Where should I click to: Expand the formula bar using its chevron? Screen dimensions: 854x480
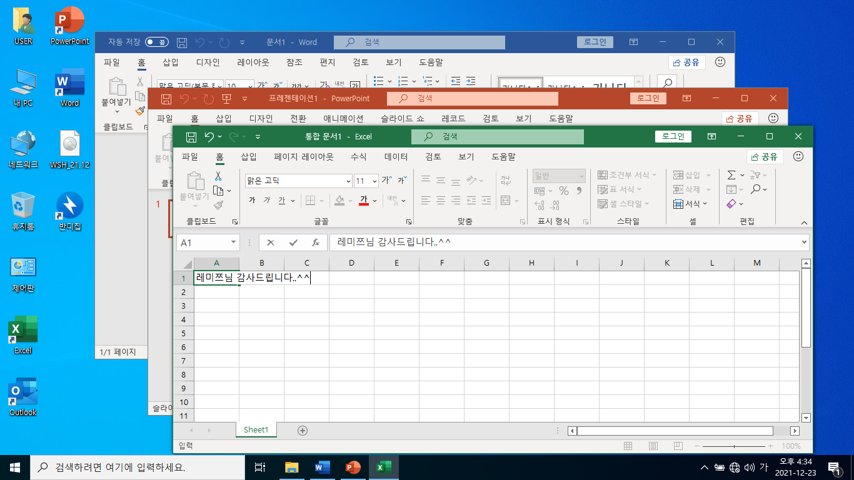click(804, 242)
